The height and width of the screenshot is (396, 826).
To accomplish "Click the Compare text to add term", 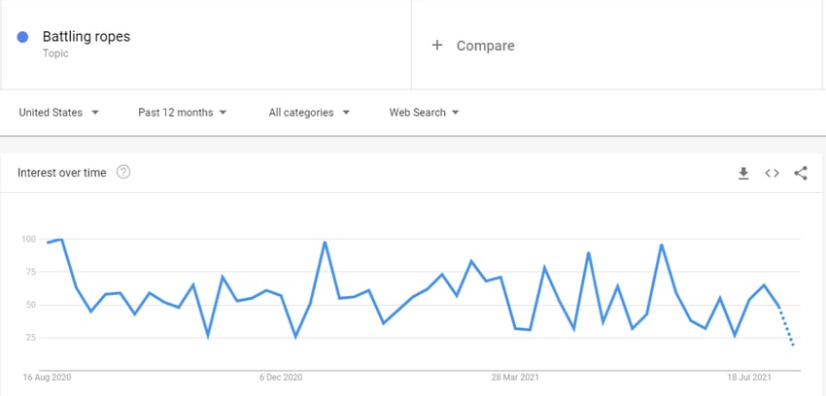I will click(x=485, y=46).
